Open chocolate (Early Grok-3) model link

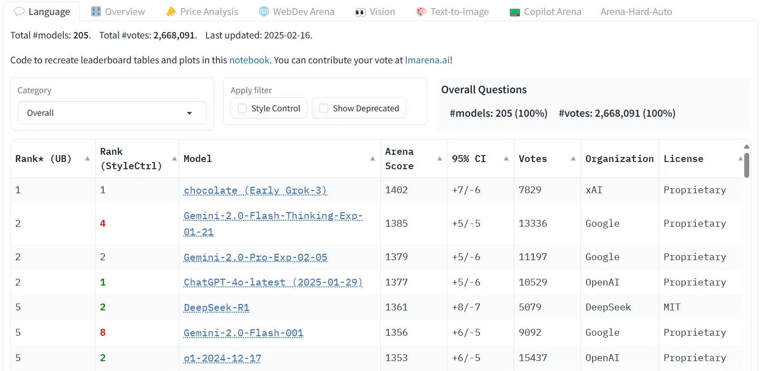(255, 190)
